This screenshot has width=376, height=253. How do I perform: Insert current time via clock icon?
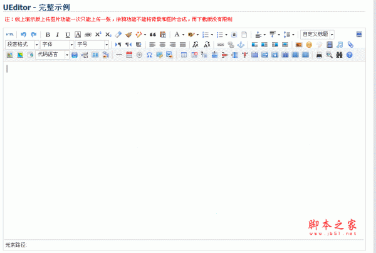click(x=139, y=55)
